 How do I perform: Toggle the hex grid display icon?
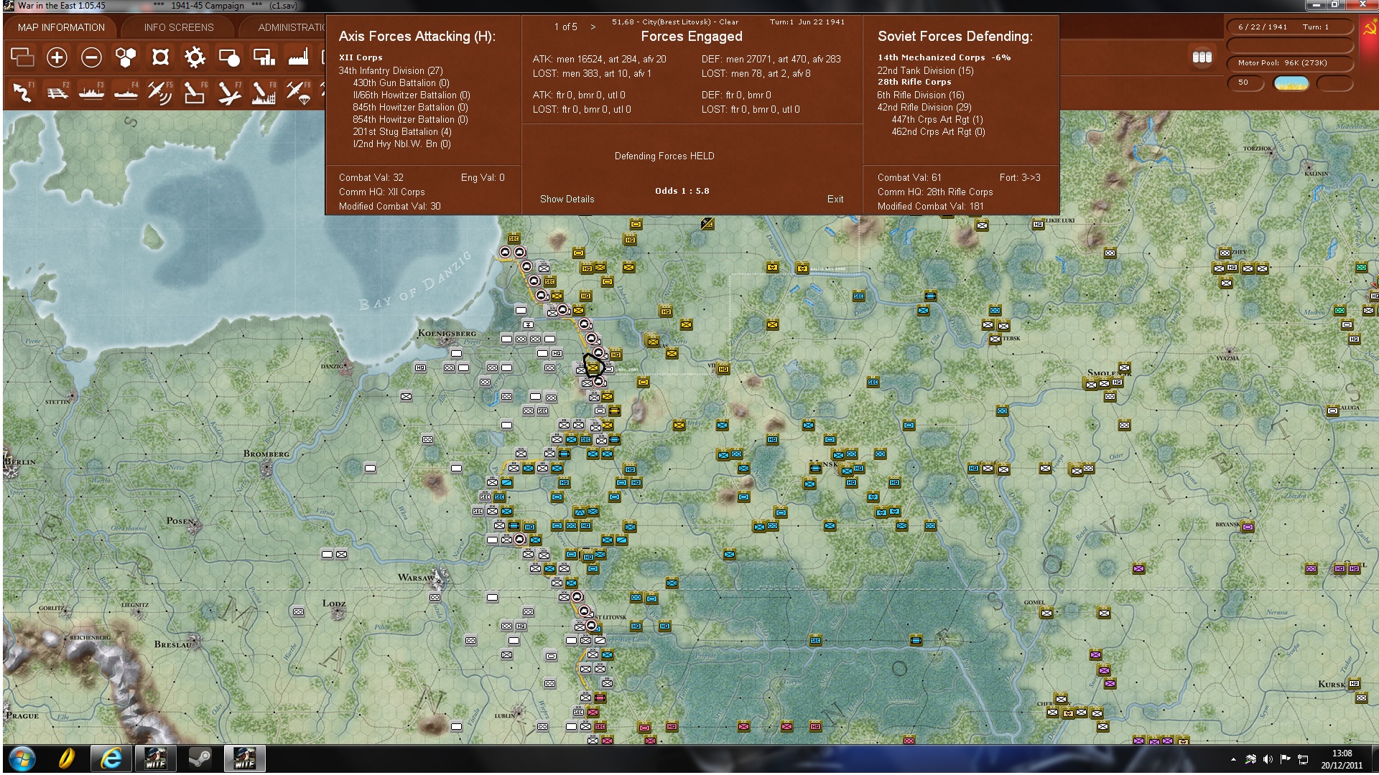pyautogui.click(x=126, y=57)
